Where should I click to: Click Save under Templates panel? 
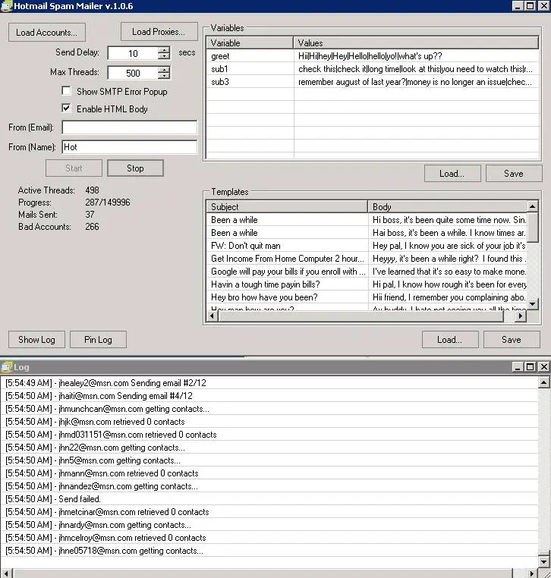pos(512,340)
